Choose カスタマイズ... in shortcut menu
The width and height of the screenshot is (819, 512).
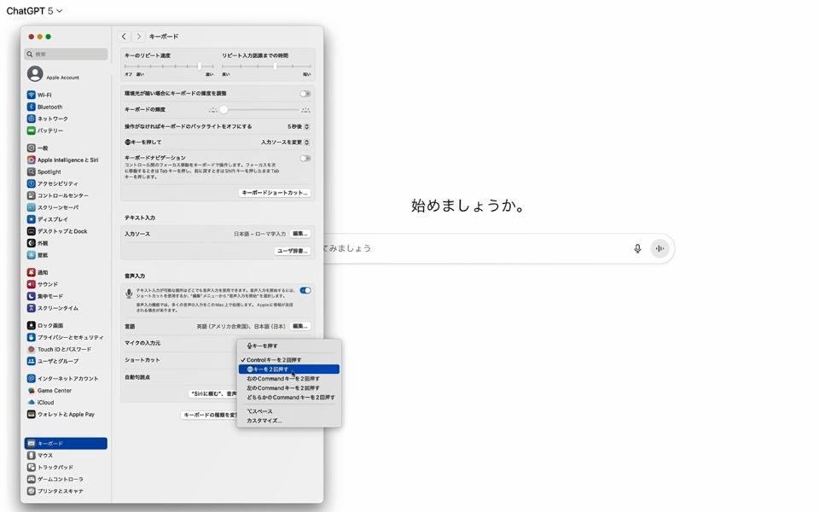point(289,421)
